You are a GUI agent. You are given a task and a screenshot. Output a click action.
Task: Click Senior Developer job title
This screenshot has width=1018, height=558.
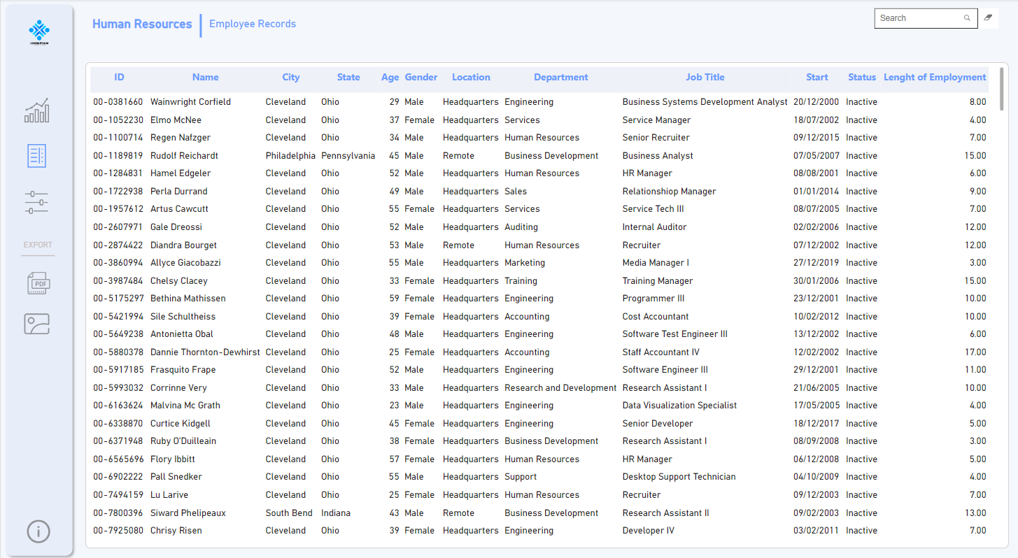658,424
